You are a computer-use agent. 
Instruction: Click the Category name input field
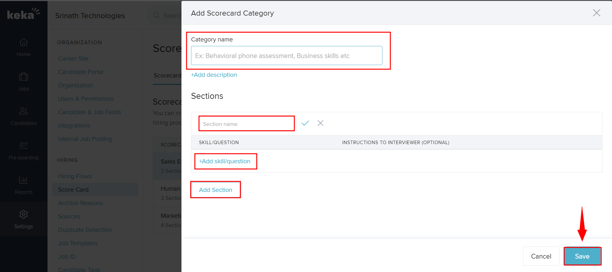coord(286,56)
